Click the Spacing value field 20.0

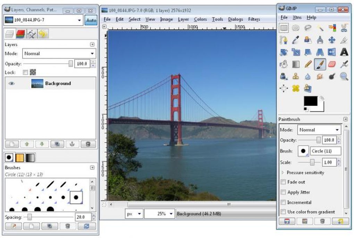click(83, 217)
